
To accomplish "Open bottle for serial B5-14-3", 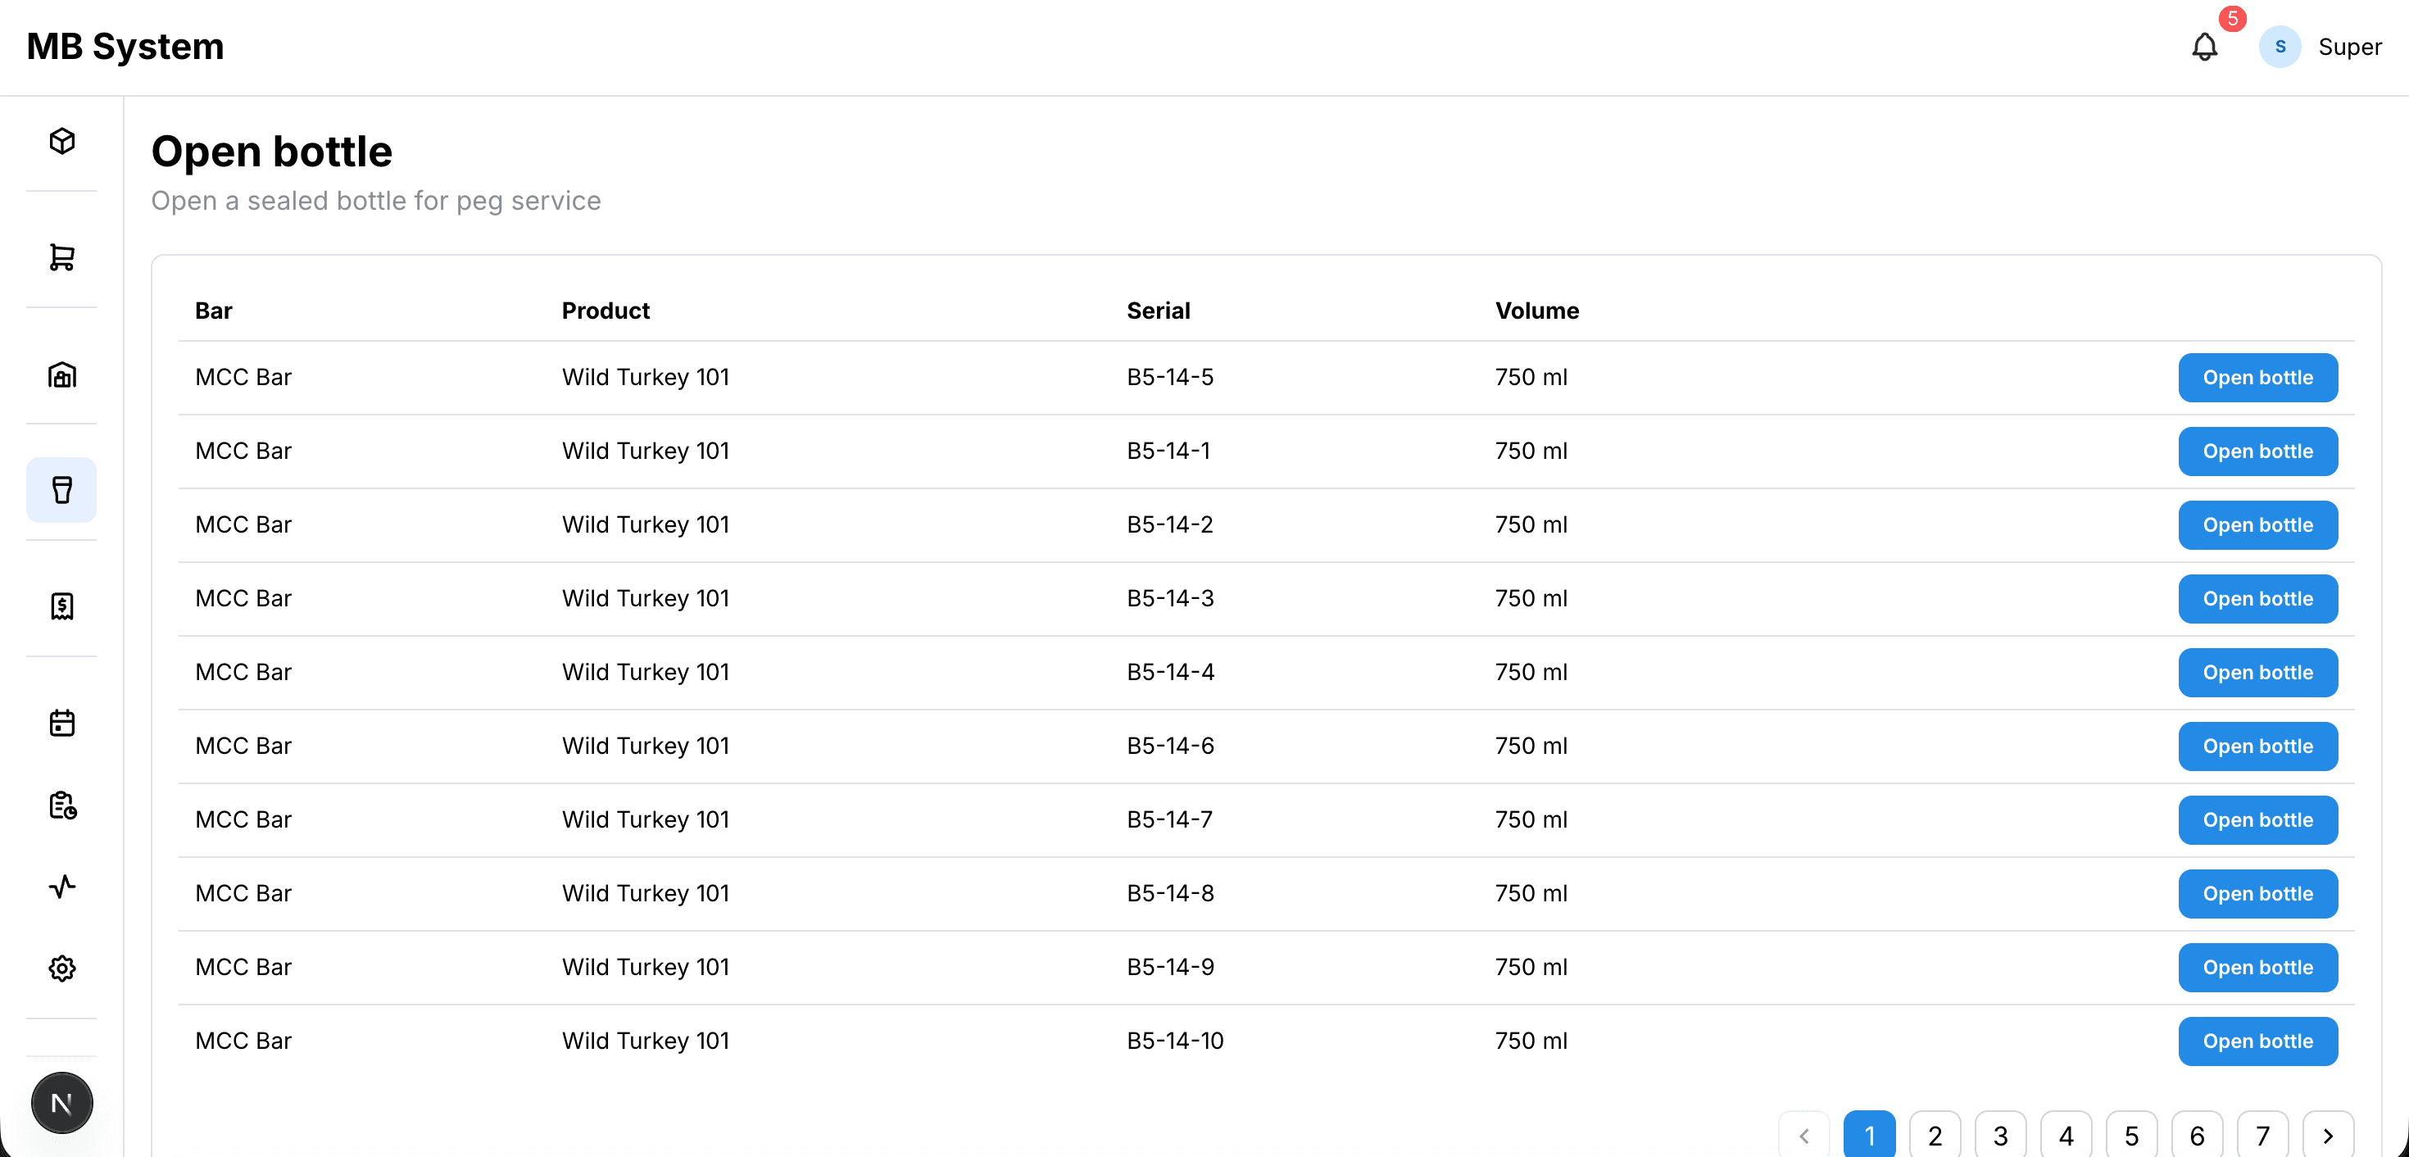I will [x=2257, y=599].
